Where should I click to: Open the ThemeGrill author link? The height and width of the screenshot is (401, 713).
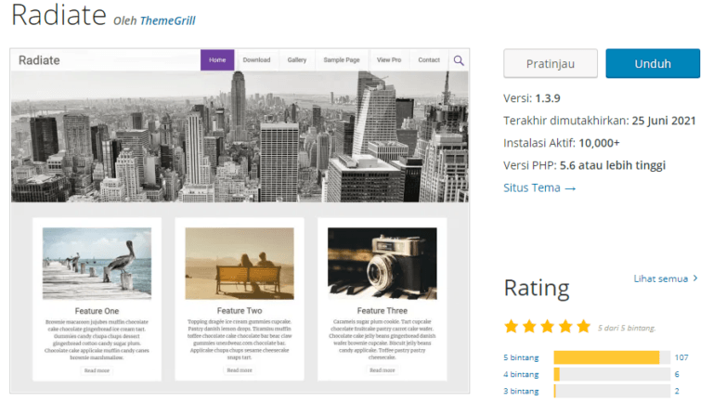pos(168,21)
